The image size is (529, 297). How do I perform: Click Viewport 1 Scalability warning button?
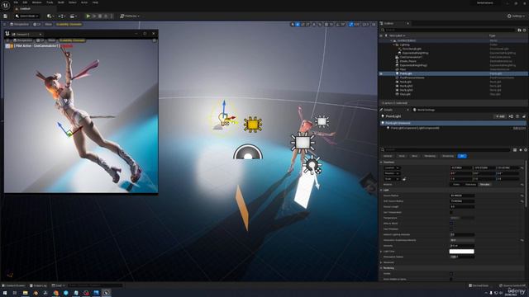tap(72, 40)
